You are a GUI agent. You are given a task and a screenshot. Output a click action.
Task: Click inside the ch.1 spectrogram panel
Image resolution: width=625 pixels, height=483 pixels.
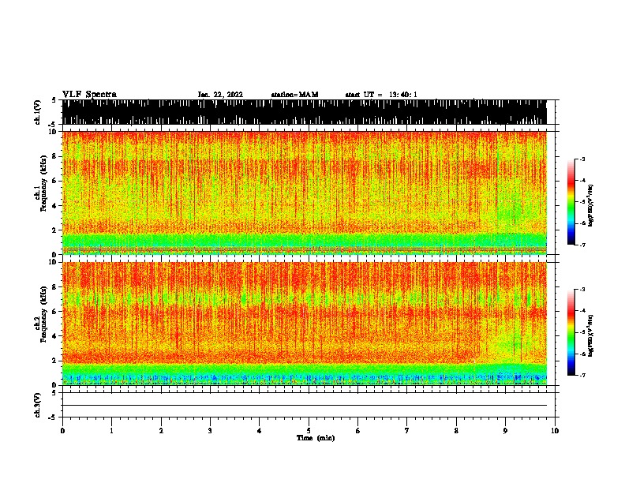point(304,193)
